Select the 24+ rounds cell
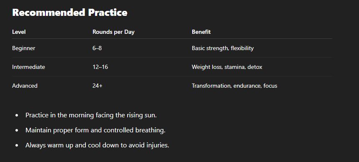 click(97, 86)
